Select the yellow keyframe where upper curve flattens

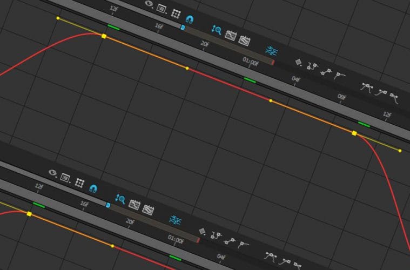click(x=104, y=36)
